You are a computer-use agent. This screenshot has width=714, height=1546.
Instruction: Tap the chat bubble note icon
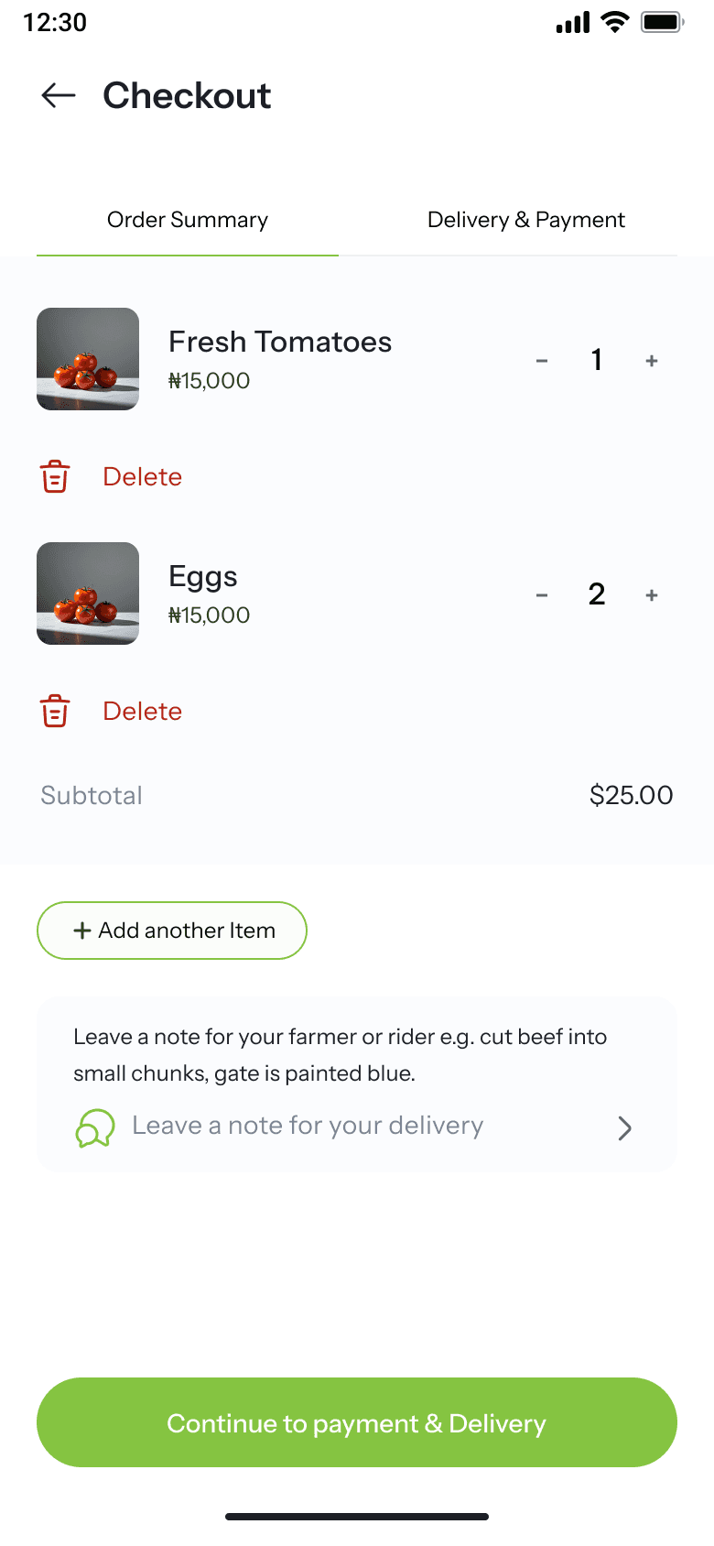click(95, 1127)
